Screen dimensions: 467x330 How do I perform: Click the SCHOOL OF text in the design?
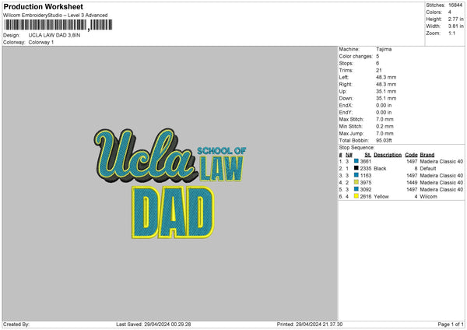[222, 151]
